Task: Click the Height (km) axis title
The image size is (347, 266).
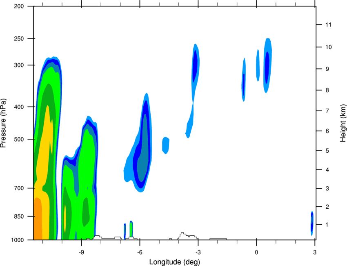Action: click(x=343, y=123)
